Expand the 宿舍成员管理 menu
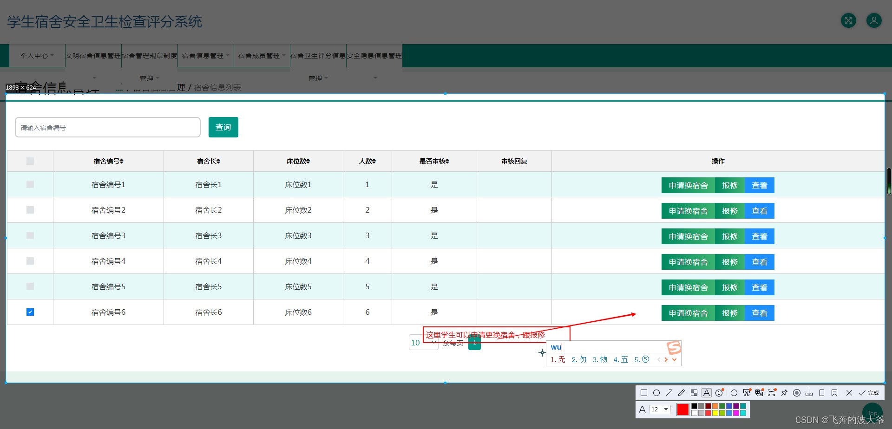This screenshot has width=892, height=429. point(262,56)
